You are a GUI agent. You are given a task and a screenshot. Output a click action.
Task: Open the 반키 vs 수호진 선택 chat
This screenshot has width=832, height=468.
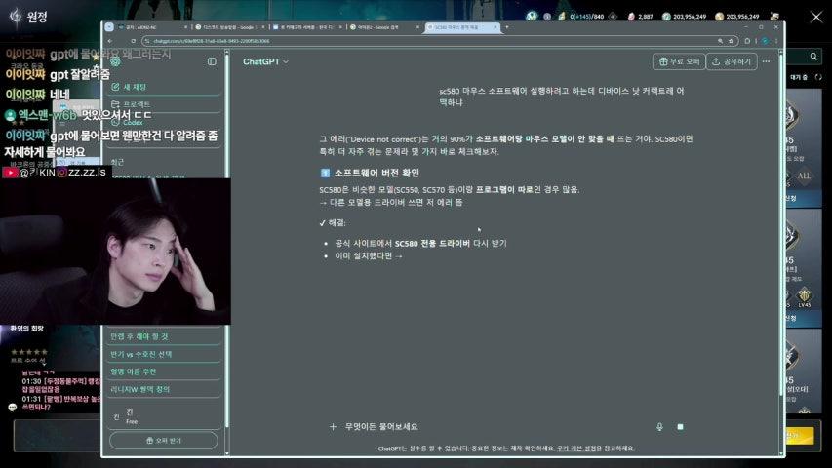(x=165, y=354)
